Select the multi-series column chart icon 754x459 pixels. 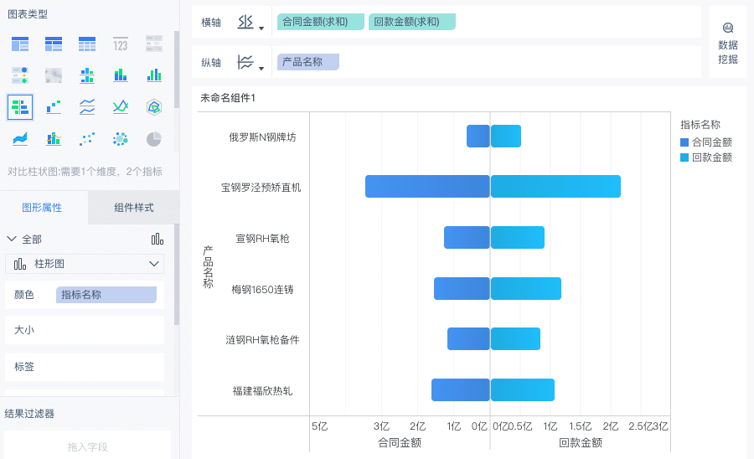pyautogui.click(x=154, y=75)
